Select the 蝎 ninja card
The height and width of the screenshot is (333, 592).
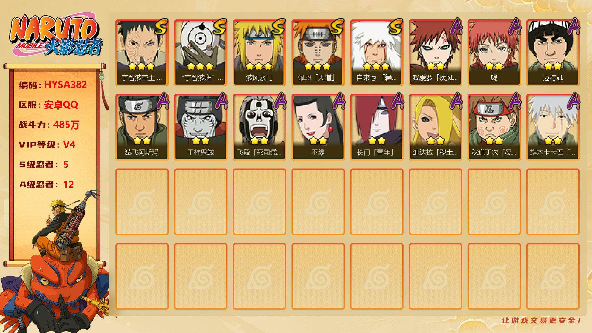[x=494, y=52]
